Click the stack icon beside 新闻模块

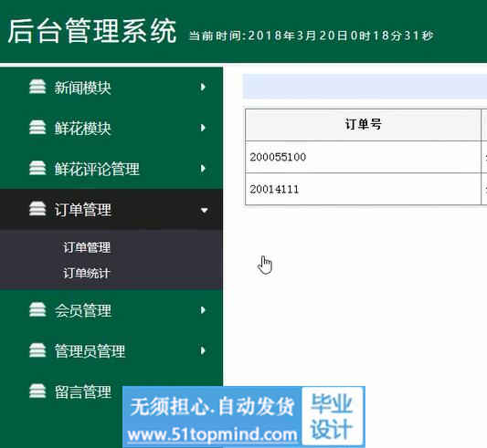[x=37, y=87]
